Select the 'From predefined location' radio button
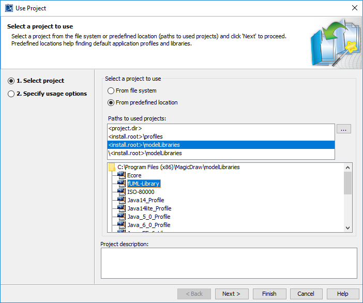Screen dimensions: 363x303 (x=111, y=102)
